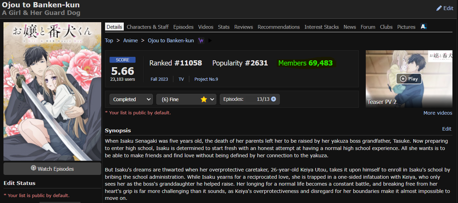Click the Fall 2023 season link
Viewport: 458px width, 203px height.
[159, 79]
